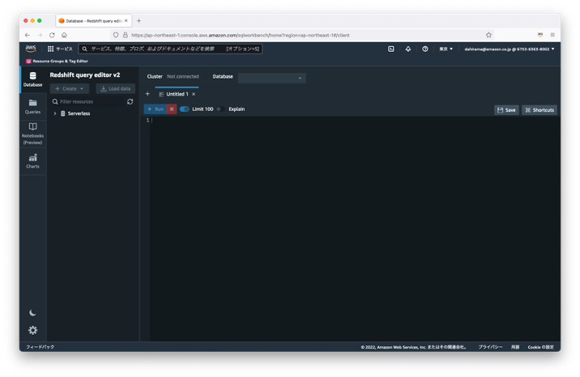The width and height of the screenshot is (580, 377).
Task: Add a new editor tab
Action: 147,94
